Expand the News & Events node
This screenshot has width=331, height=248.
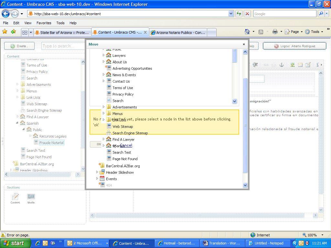pos(103,75)
